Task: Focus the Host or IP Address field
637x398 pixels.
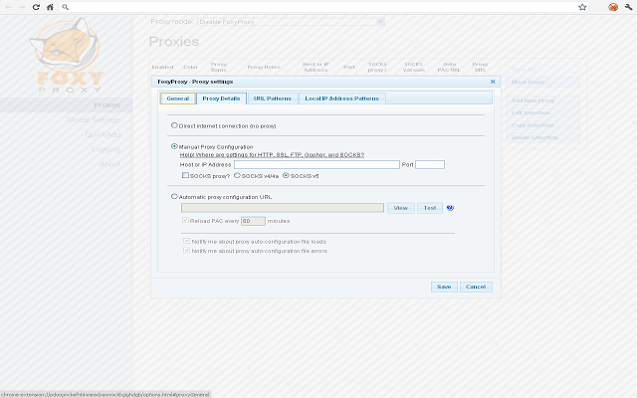Action: pos(317,164)
